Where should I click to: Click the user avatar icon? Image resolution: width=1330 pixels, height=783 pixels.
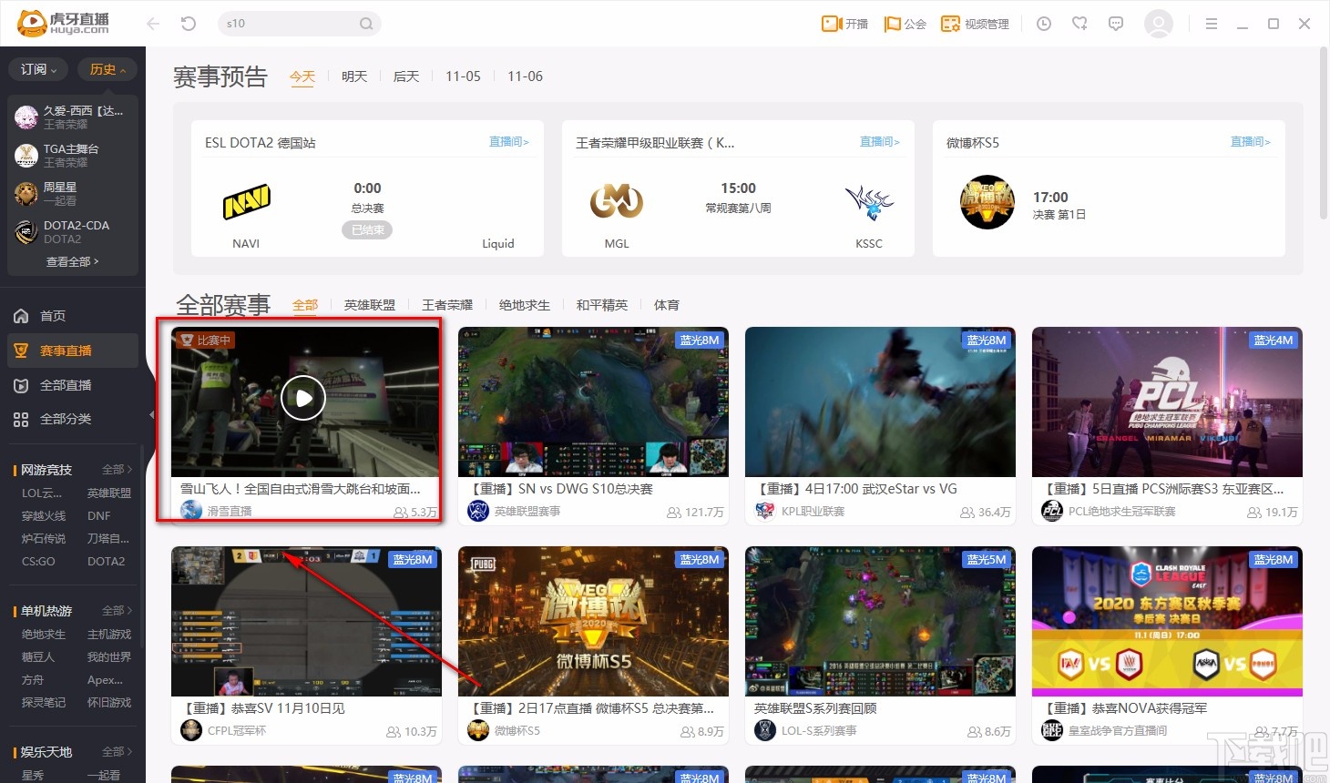[1159, 24]
